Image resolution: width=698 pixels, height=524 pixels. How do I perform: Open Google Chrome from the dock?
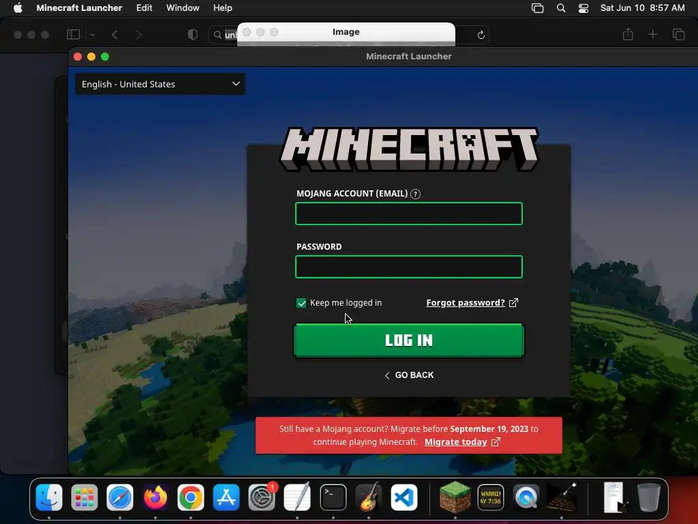[191, 497]
